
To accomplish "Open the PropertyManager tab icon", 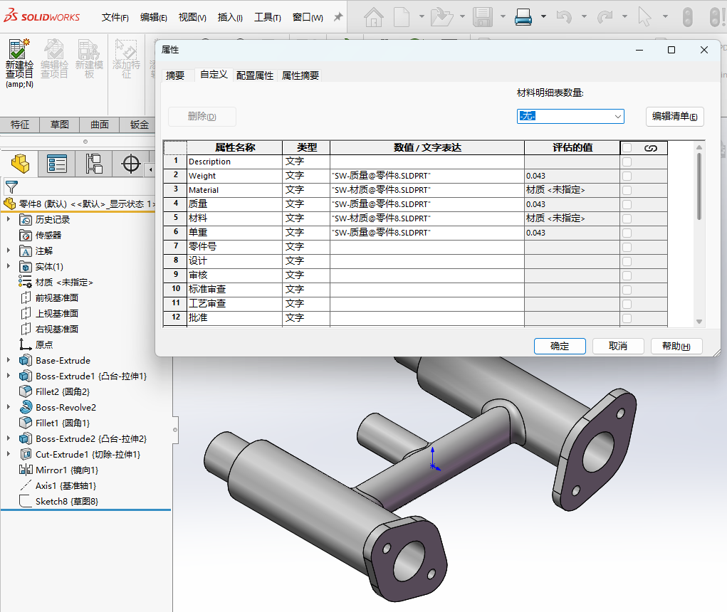I will click(57, 164).
